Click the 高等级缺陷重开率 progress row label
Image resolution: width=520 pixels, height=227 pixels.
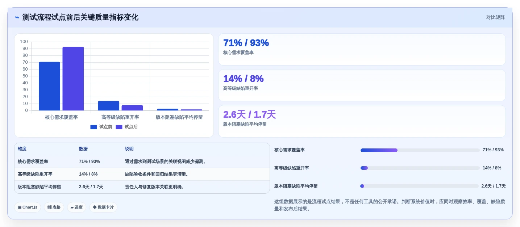(292, 168)
